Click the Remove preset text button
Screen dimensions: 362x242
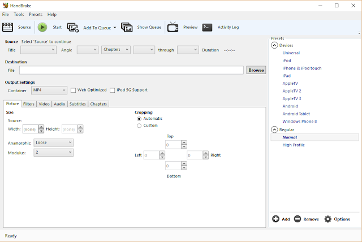click(x=311, y=219)
